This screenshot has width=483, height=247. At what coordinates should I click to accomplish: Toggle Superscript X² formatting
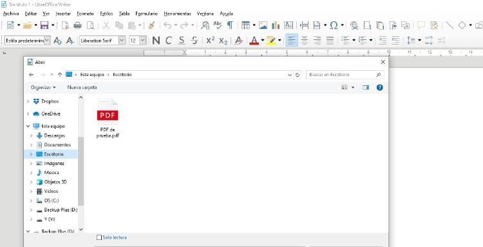coord(211,40)
